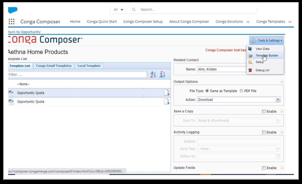Click Word icon of second Opportunity Quote
Viewport: 302px width, 184px height.
pos(11,101)
